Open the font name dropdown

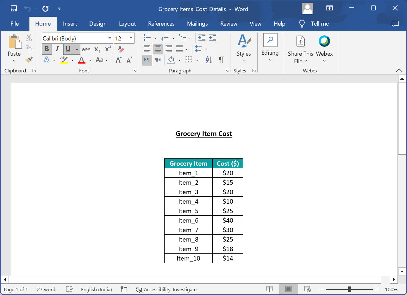(x=110, y=38)
